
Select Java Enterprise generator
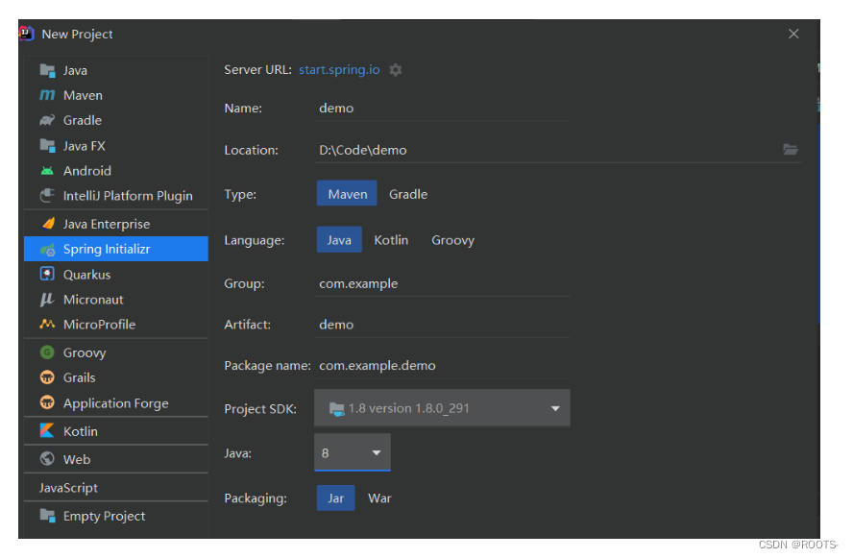point(116,224)
